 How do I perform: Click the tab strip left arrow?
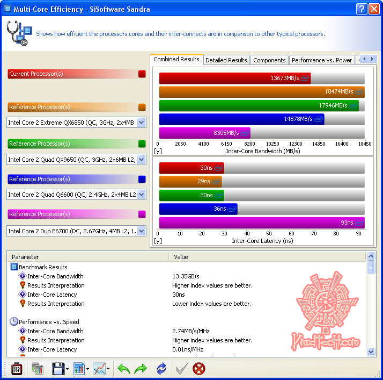(x=364, y=59)
